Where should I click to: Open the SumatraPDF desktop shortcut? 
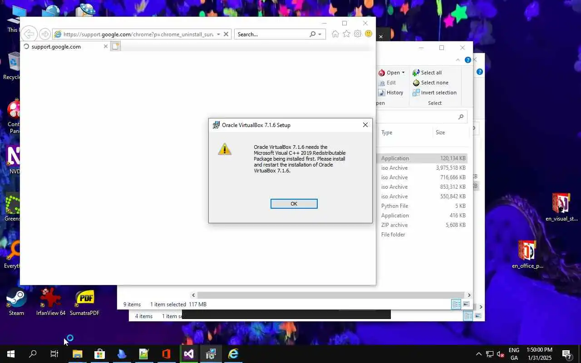[84, 302]
